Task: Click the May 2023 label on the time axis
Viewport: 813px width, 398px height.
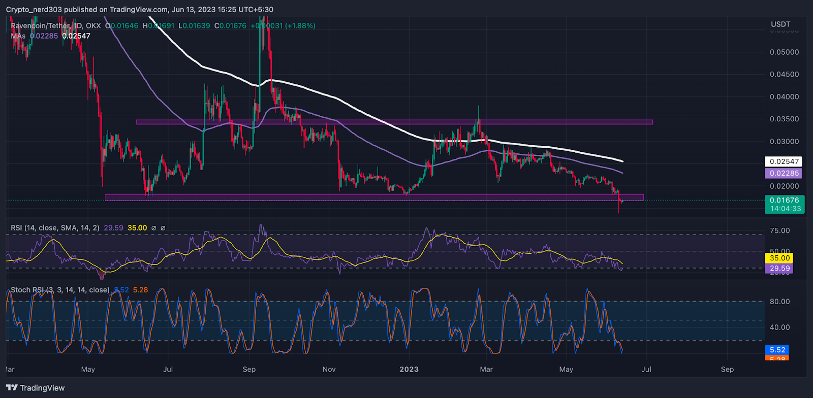Action: 566,369
